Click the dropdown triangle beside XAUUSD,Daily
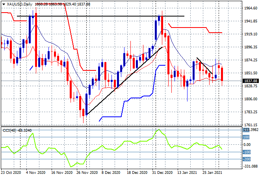 [4, 4]
